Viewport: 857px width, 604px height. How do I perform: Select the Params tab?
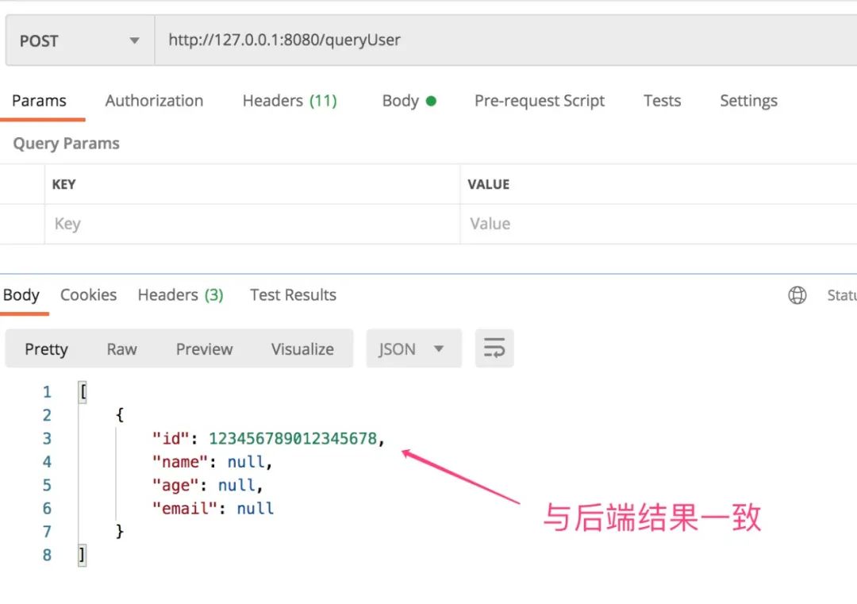click(39, 101)
